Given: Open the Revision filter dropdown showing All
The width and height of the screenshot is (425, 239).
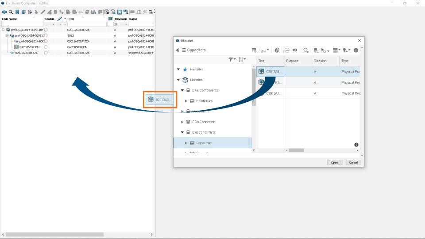Looking at the screenshot, I should tap(120, 24).
